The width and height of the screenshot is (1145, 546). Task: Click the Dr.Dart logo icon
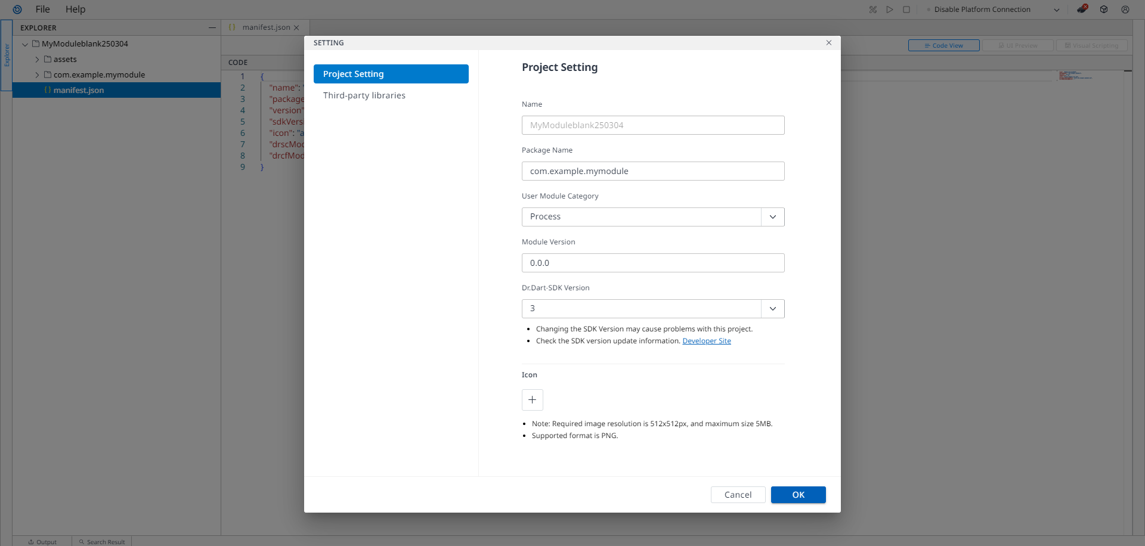pos(17,10)
